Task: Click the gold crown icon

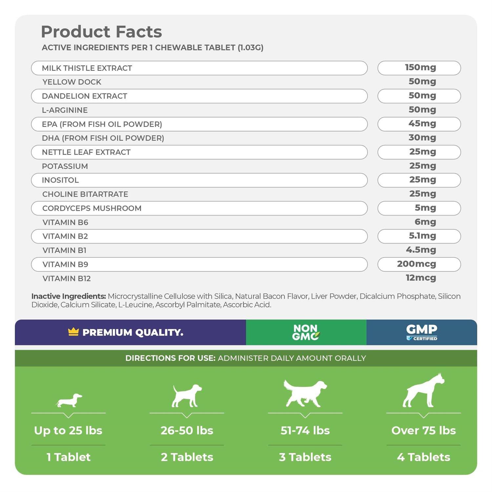Action: [73, 332]
